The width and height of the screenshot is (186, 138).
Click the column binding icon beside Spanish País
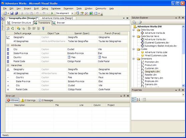[69, 57]
